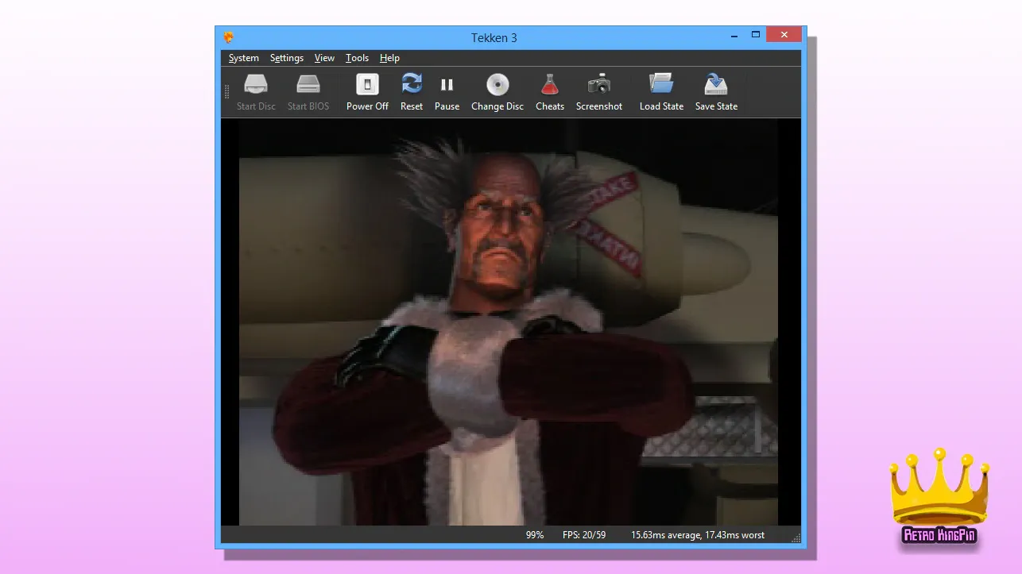Take a screenshot with the camera icon
Viewport: 1022px width, 574px height.
point(599,92)
